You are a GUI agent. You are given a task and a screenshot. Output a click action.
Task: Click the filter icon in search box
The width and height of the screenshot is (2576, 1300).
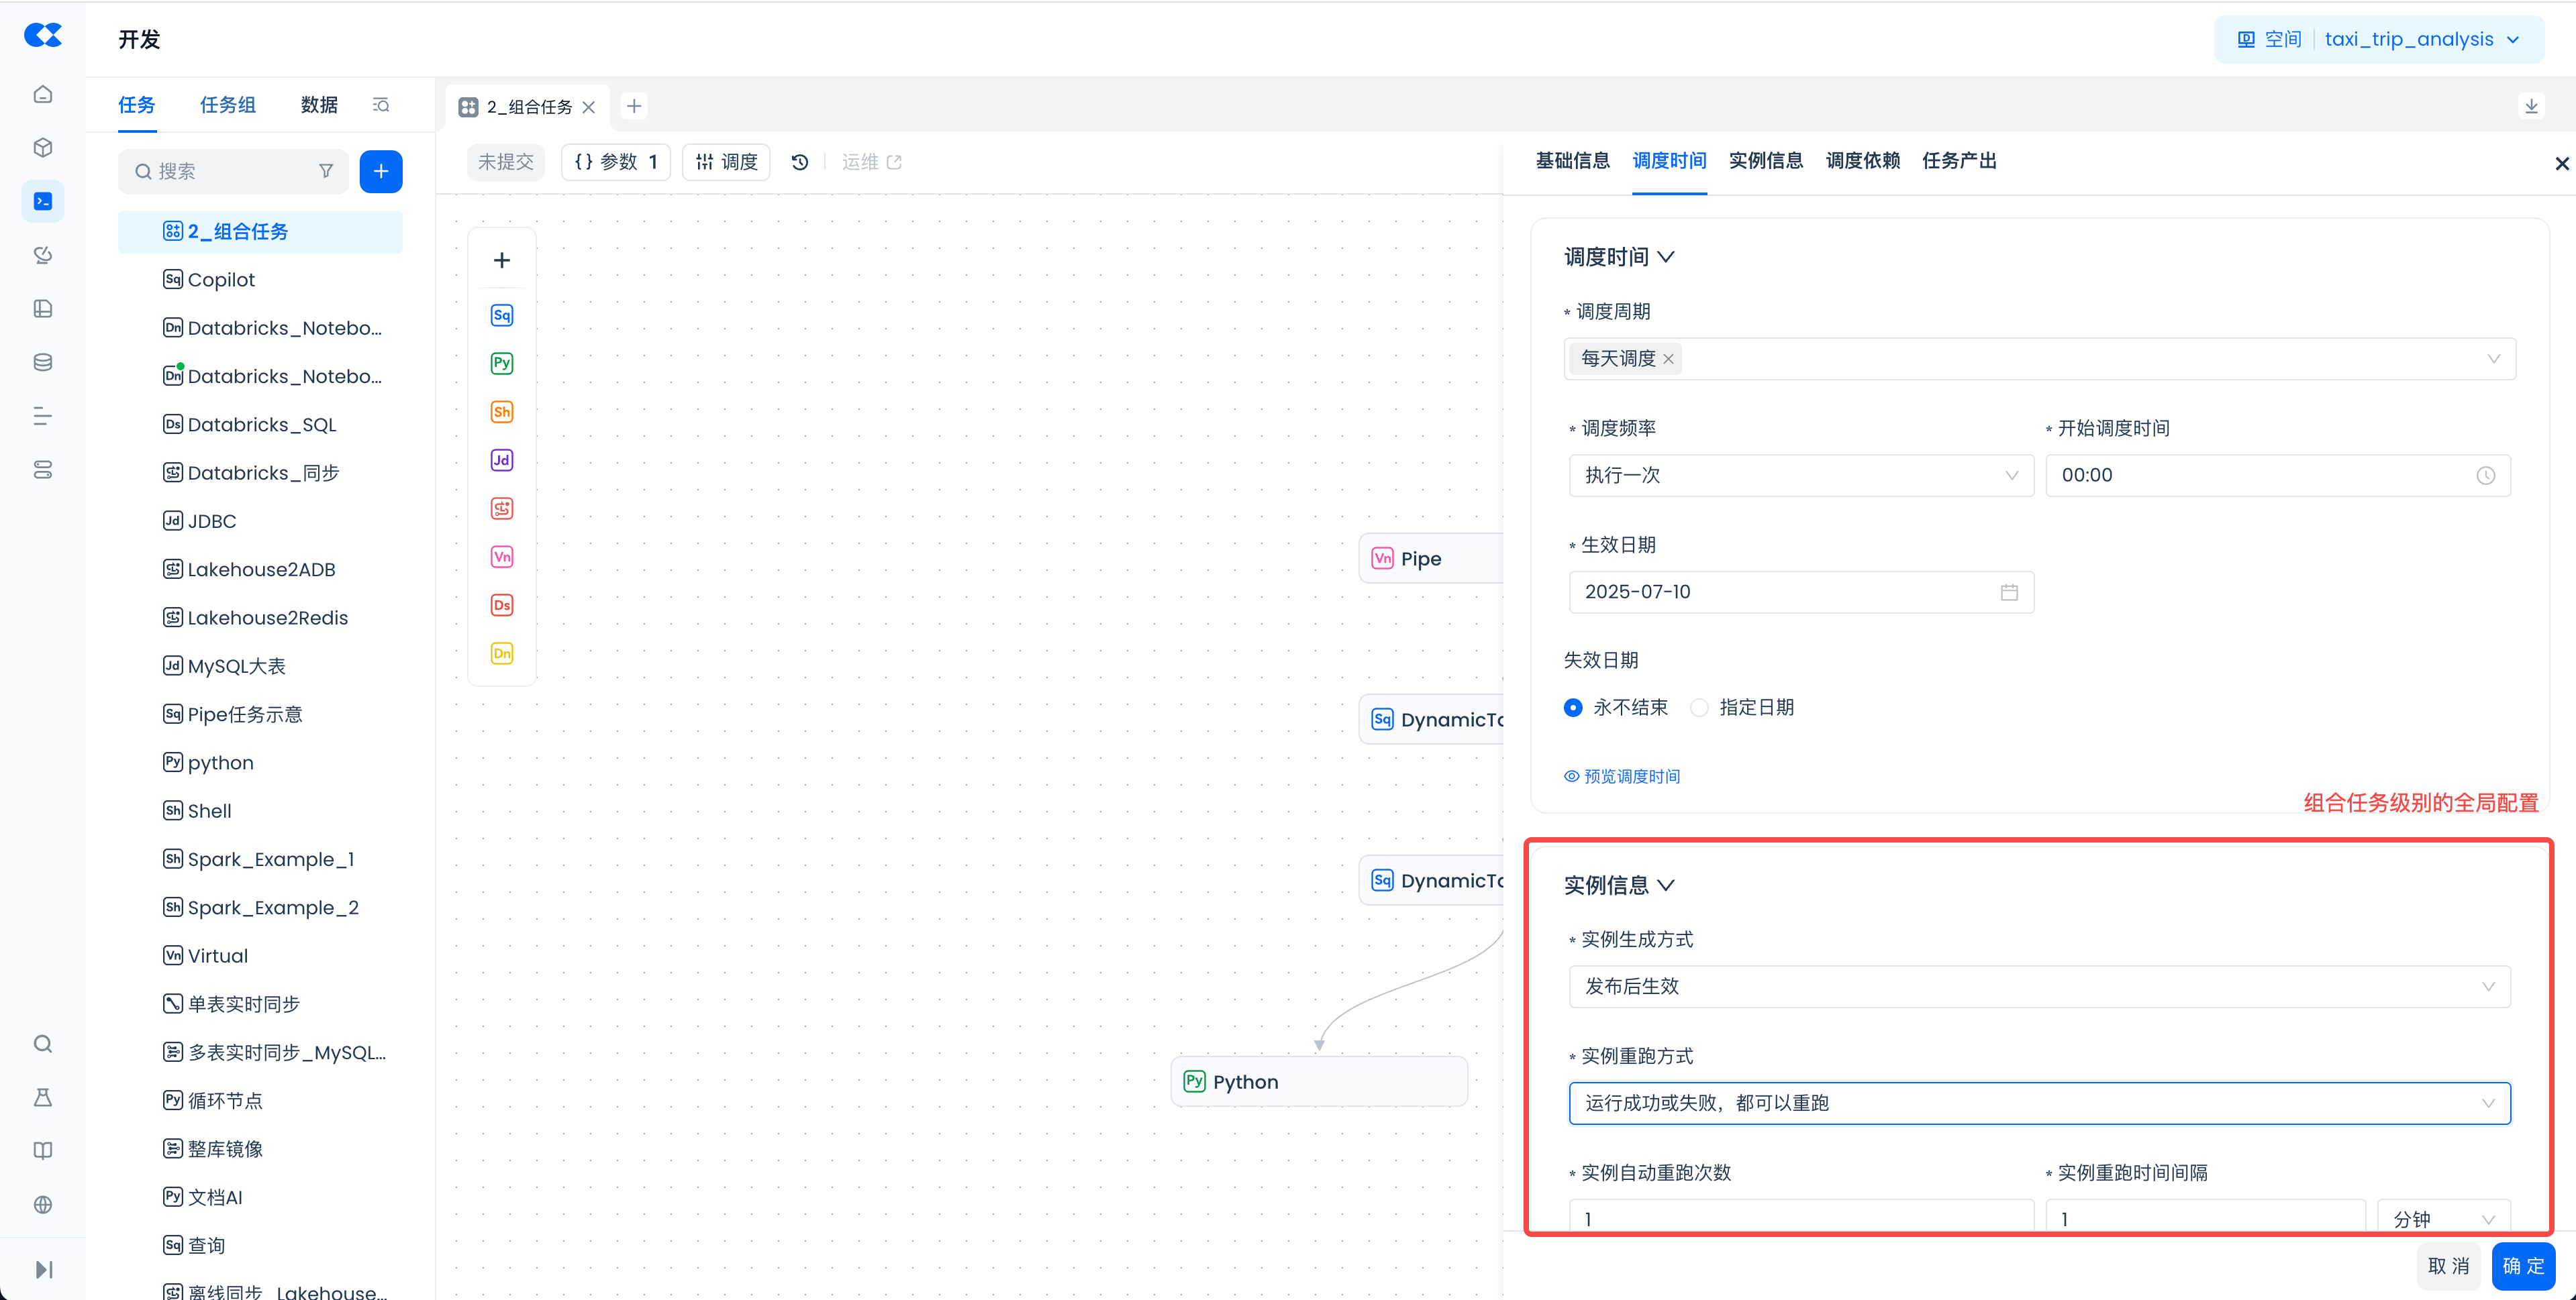(326, 172)
